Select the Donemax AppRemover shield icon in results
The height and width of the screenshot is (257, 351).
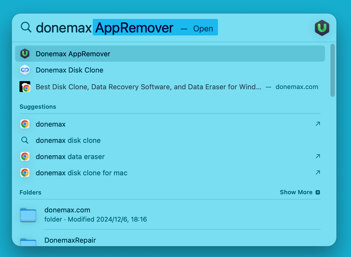pos(25,54)
